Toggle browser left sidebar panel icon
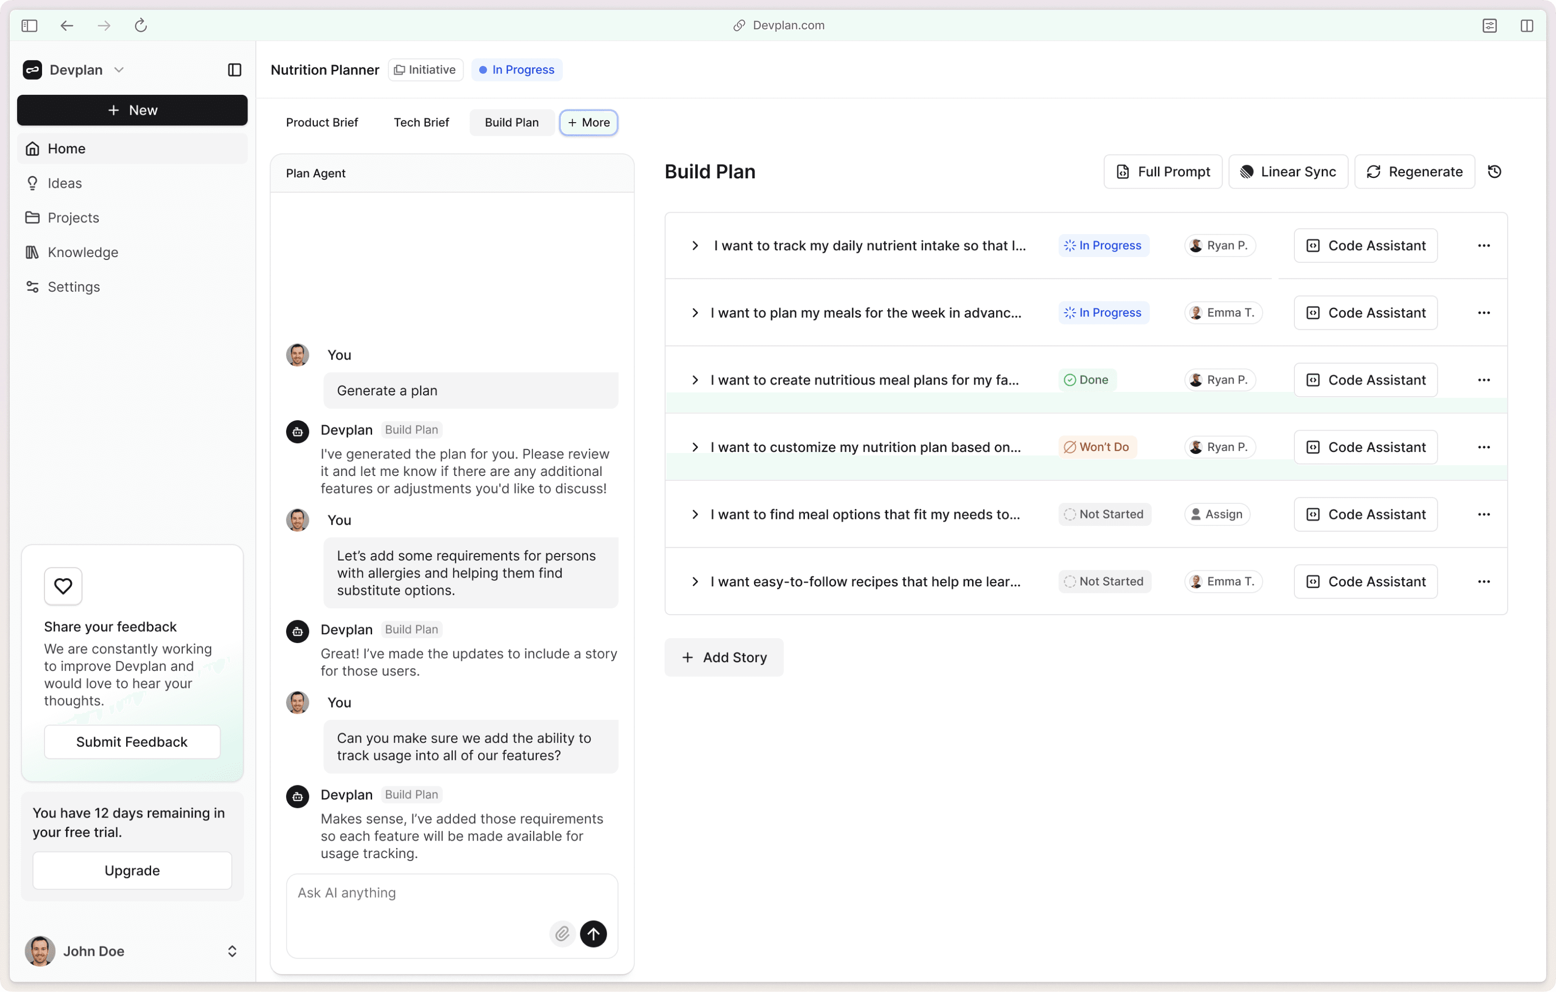 coord(30,25)
